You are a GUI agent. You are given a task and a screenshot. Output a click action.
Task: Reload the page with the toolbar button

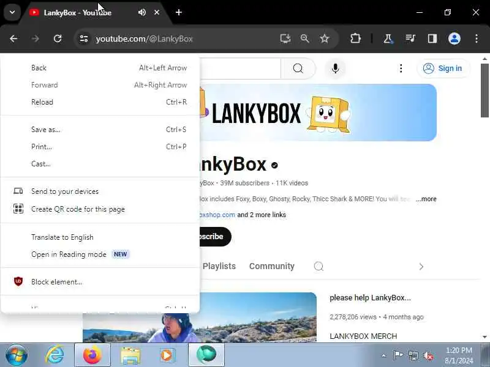(58, 39)
